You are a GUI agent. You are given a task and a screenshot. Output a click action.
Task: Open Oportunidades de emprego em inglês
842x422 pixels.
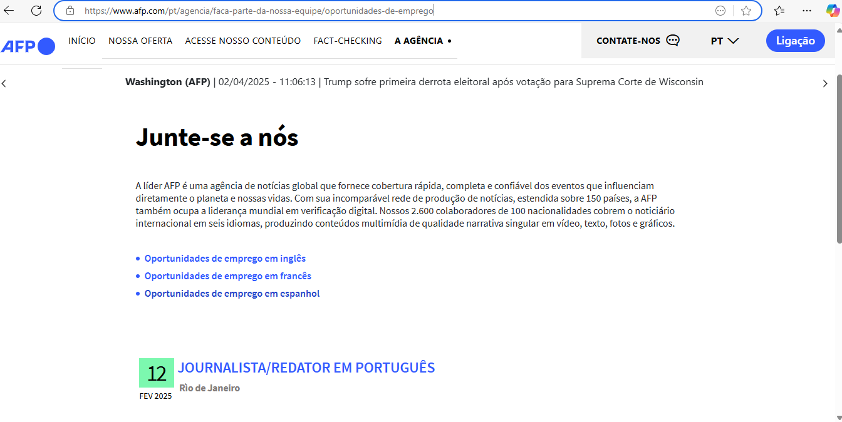coord(225,259)
